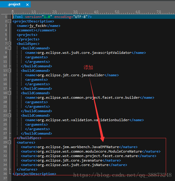Click the project name jy_fxckh
Image resolution: width=175 pixels, height=181 pixels.
click(x=38, y=26)
